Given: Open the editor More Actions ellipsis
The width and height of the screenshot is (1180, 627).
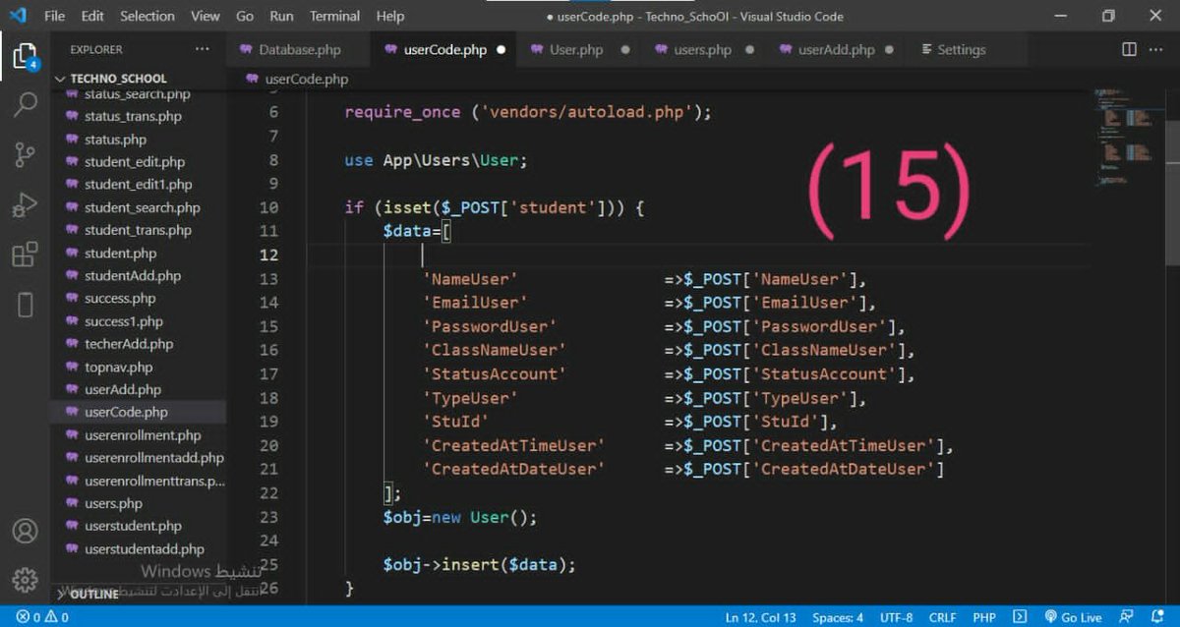Looking at the screenshot, I should [x=1158, y=49].
